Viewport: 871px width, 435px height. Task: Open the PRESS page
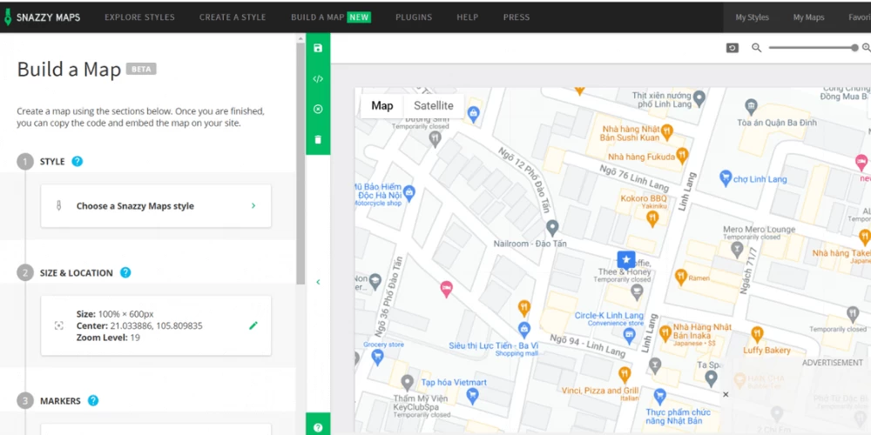coord(516,17)
